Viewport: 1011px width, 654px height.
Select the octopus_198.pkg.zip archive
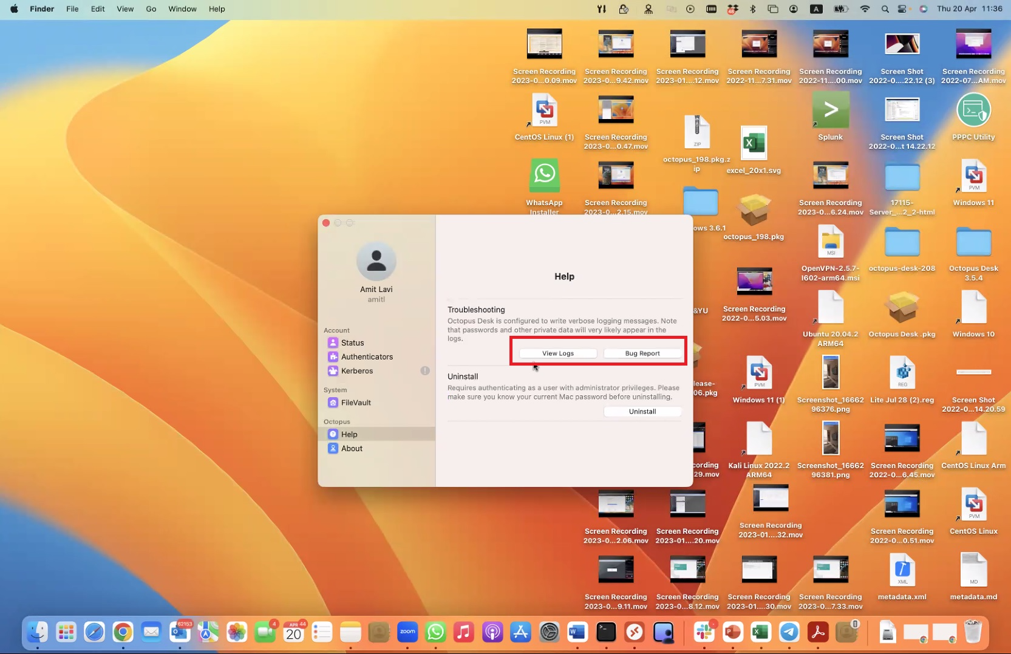(x=696, y=132)
